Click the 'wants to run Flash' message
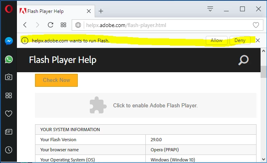Image resolution: width=267 pixels, height=163 pixels. point(70,41)
